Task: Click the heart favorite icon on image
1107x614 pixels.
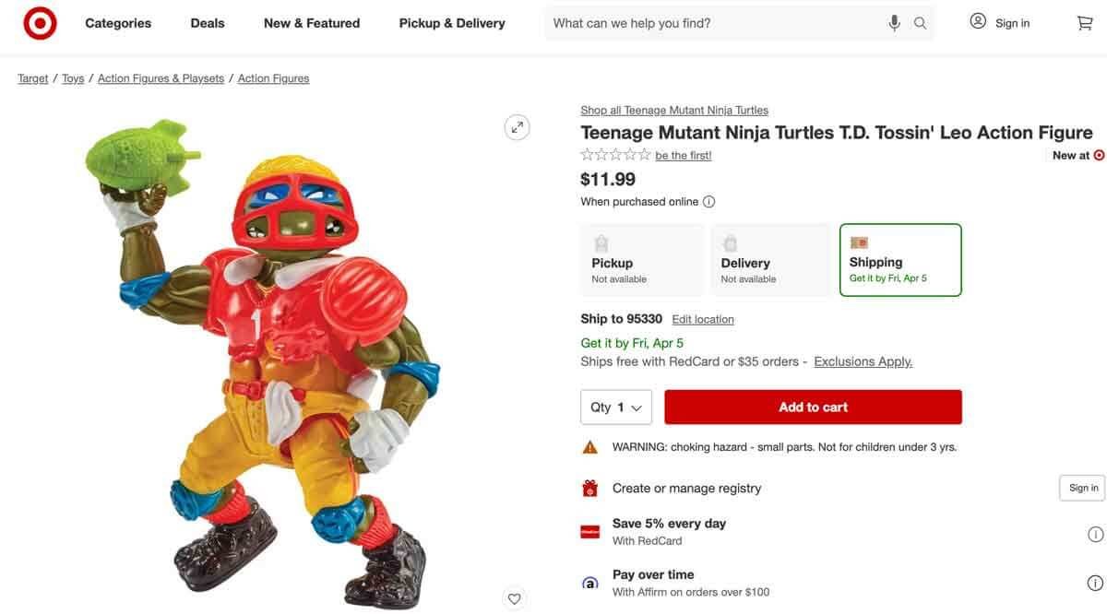Action: [515, 598]
